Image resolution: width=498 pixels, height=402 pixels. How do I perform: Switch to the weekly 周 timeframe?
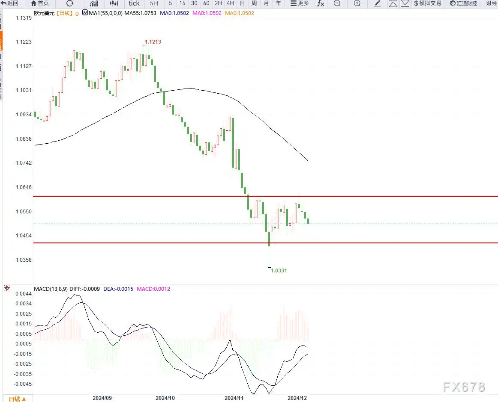254,3
